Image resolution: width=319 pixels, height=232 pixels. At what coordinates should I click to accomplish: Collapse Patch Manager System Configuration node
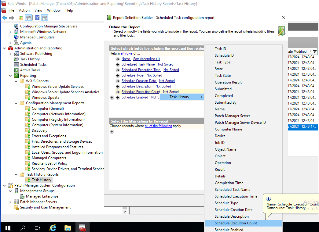coord(5,185)
